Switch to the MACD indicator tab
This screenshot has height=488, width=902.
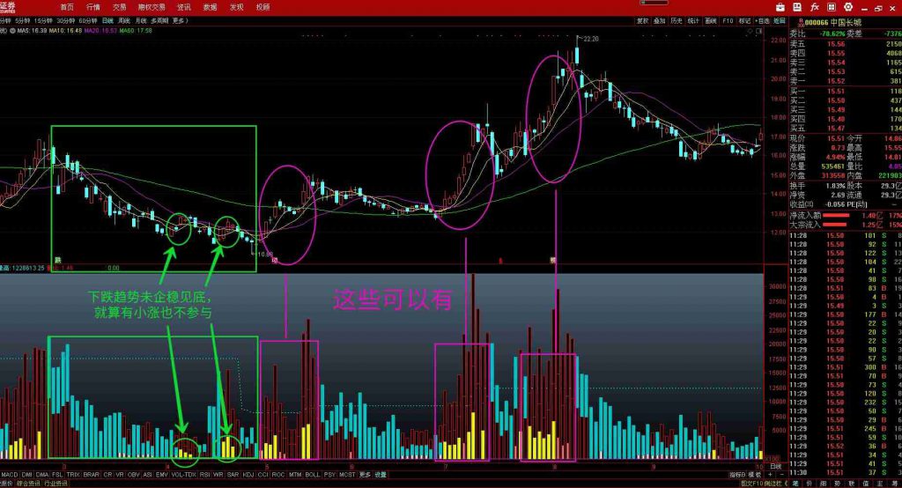point(9,475)
